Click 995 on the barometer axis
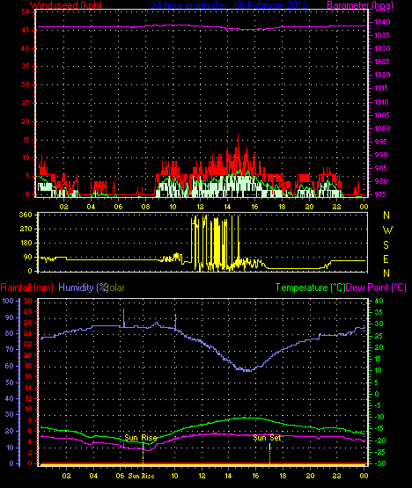412x488 pixels. [380, 142]
